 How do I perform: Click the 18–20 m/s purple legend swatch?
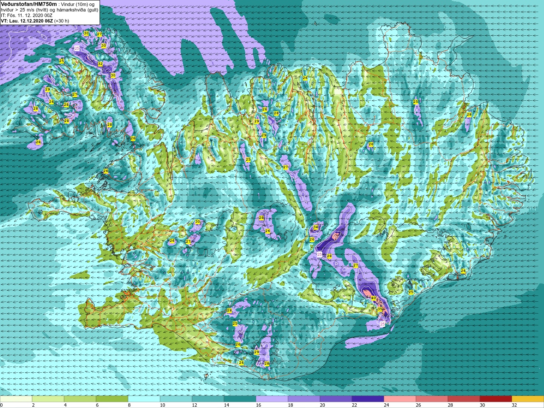[x=304, y=399]
